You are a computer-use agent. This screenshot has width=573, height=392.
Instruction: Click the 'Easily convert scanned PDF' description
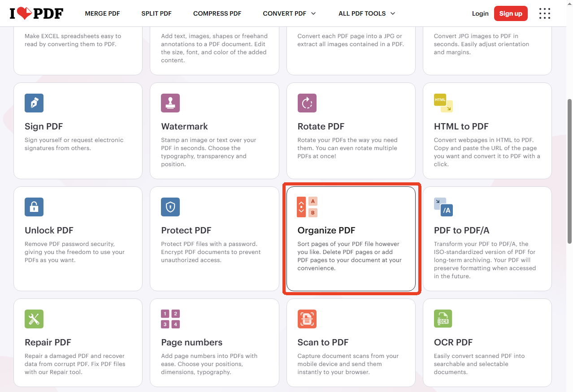[x=479, y=364]
